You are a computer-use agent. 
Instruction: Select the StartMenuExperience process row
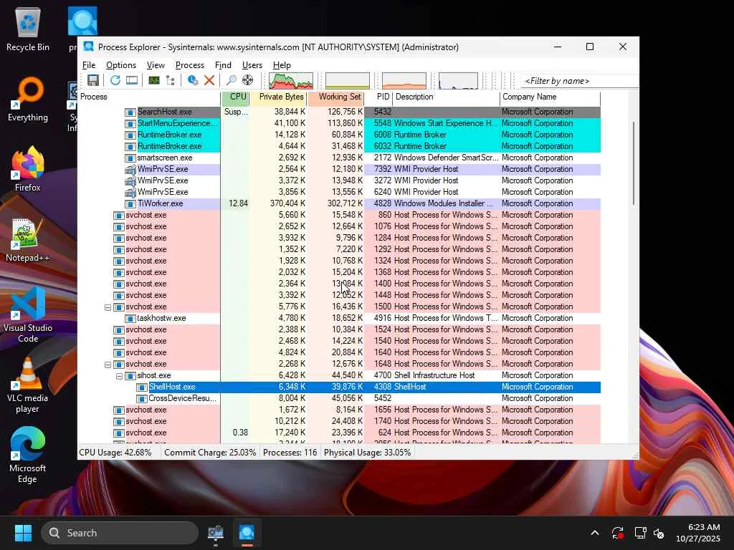(339, 123)
